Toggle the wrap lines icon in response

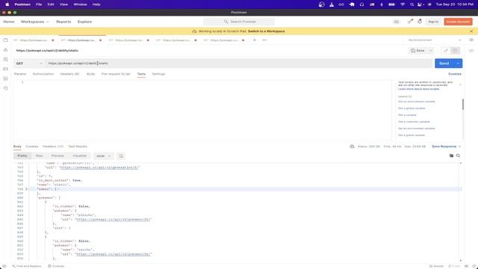pyautogui.click(x=121, y=156)
